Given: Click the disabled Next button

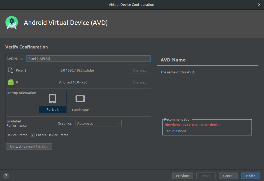Looking at the screenshot, I should point(206,176).
